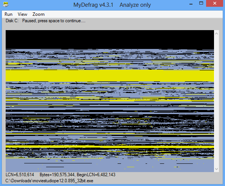Image resolution: width=225 pixels, height=186 pixels.
Task: Click the black empty region at top of disk map
Action: (x=110, y=40)
